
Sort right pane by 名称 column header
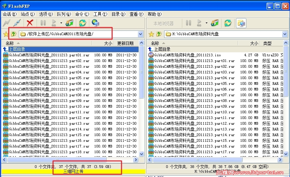coord(193,43)
